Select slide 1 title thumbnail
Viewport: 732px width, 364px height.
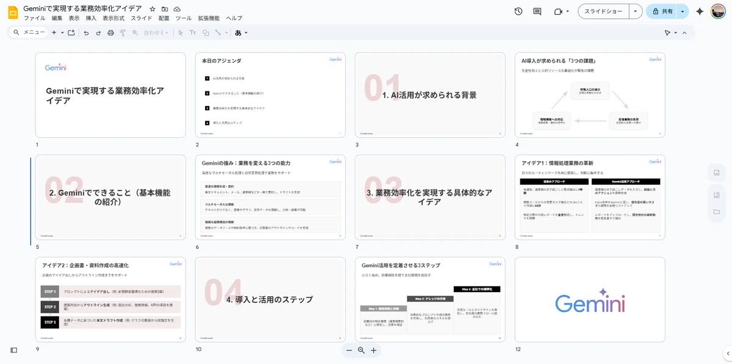coord(110,95)
